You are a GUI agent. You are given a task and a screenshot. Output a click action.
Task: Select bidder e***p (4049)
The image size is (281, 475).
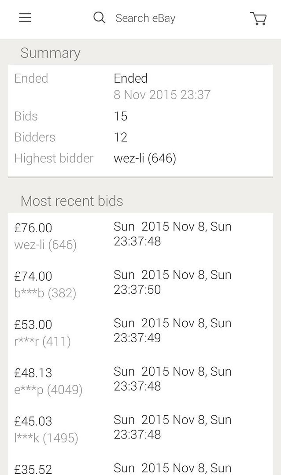(48, 390)
